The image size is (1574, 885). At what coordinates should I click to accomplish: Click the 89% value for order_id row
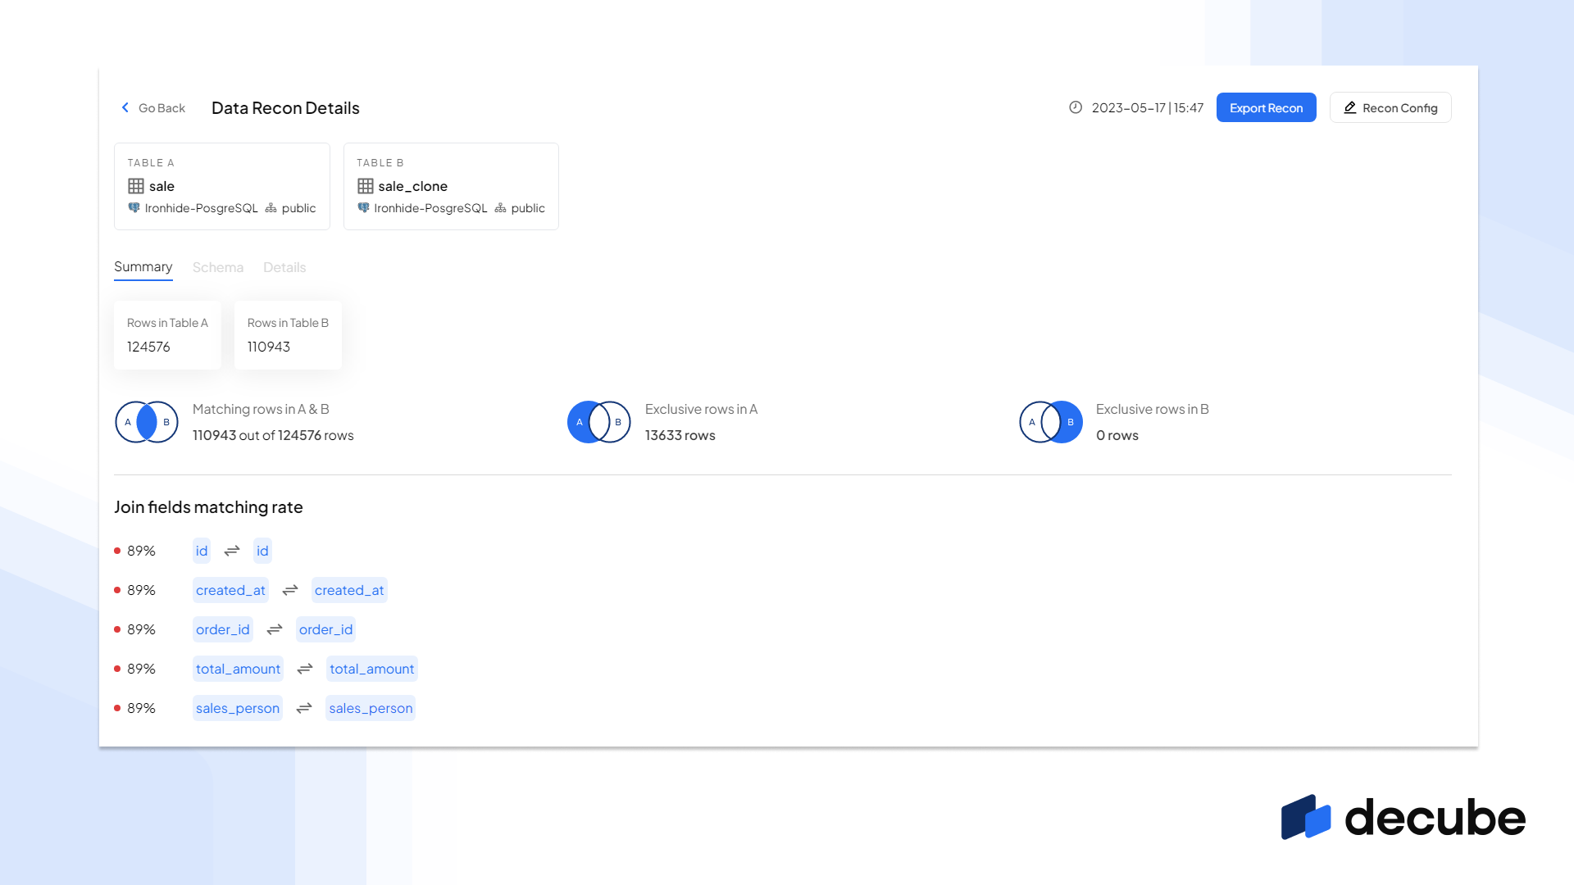coord(141,629)
